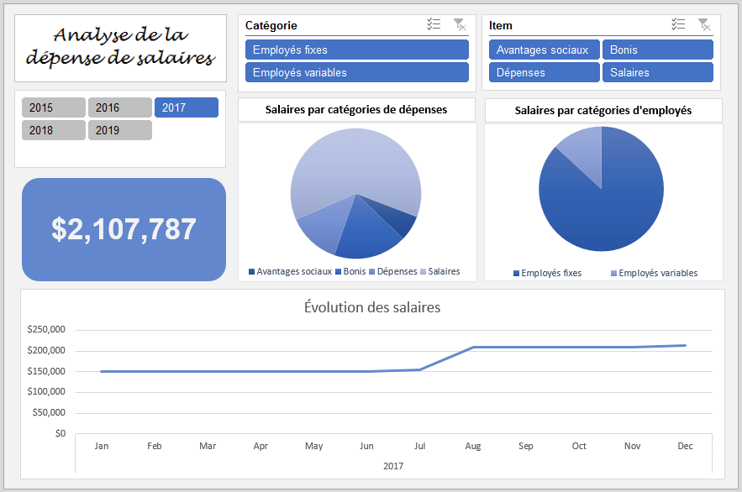Select the year 2016

pos(119,107)
